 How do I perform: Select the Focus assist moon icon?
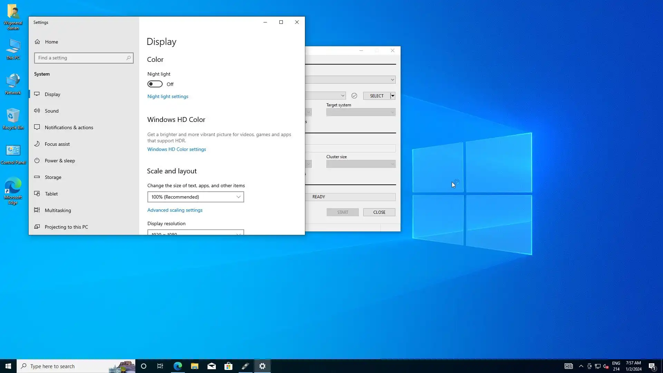tap(37, 144)
